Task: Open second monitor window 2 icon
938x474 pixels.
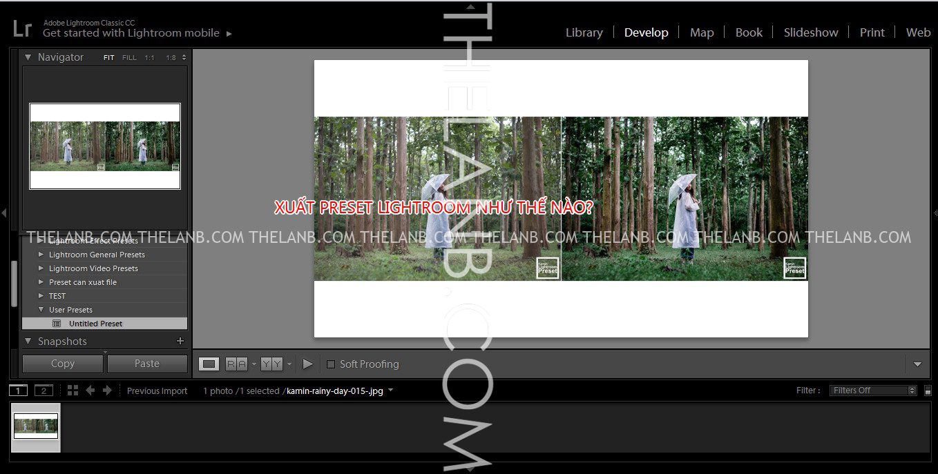Action: 44,391
